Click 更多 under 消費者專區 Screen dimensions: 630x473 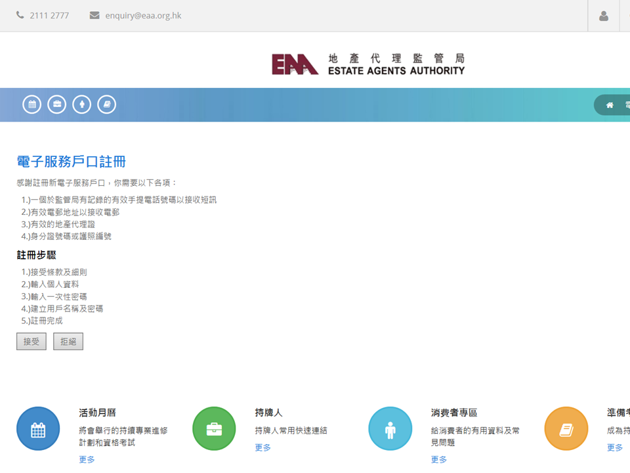pyautogui.click(x=439, y=459)
